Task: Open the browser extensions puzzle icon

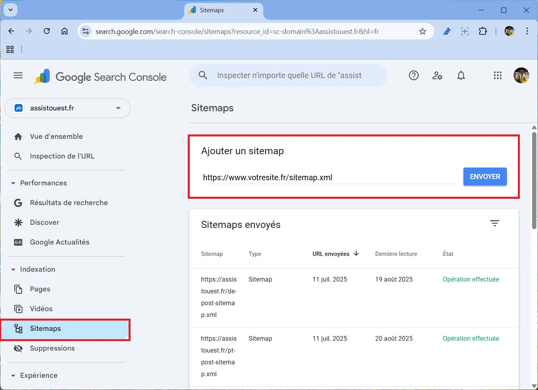Action: (x=483, y=32)
